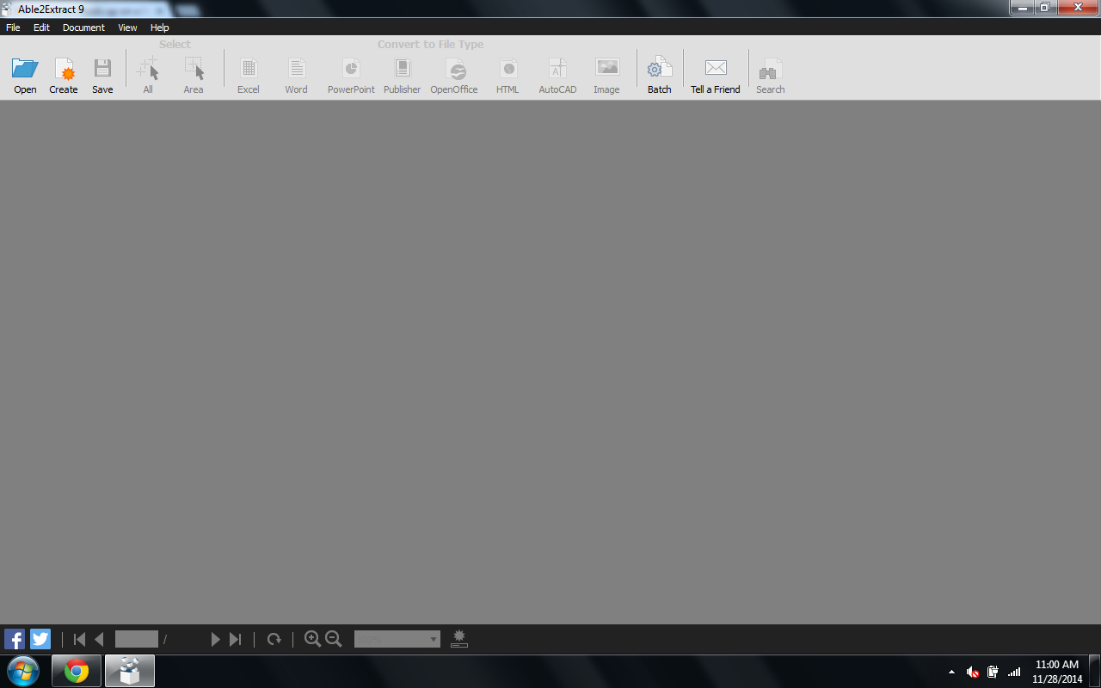This screenshot has width=1101, height=688.
Task: Convert to Publisher icon
Action: point(403,69)
